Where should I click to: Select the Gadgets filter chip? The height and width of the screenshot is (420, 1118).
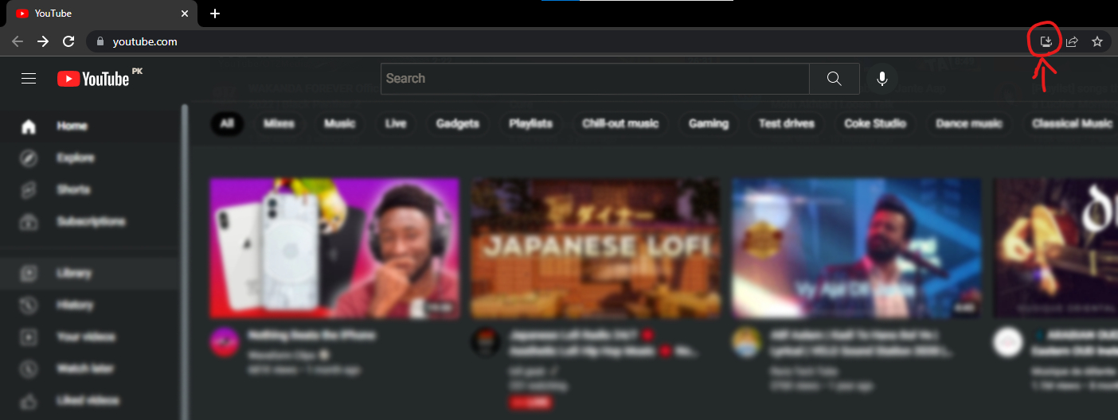pyautogui.click(x=458, y=123)
